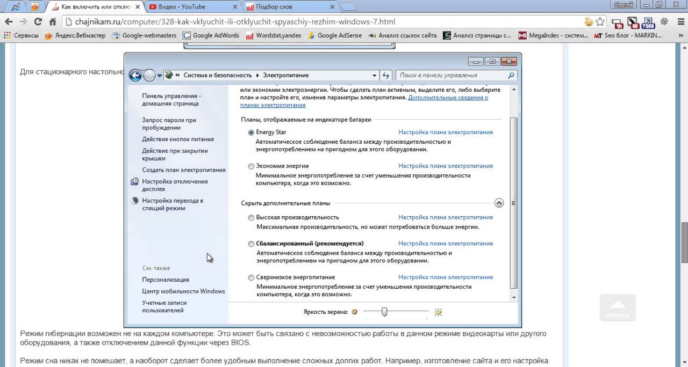Click the browser back arrow
688x367 pixels.
(9, 22)
